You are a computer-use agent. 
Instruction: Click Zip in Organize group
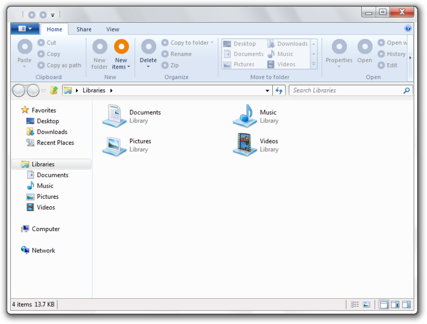pos(170,65)
